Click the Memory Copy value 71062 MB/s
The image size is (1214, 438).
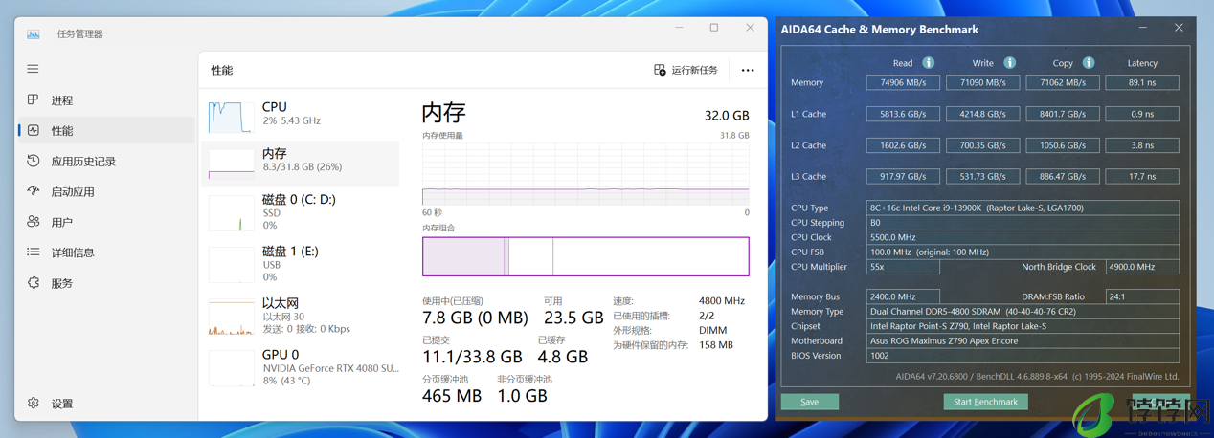pos(1063,83)
